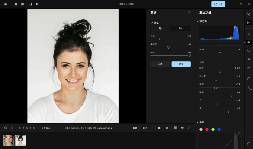Click the help question mark icon
This screenshot has width=253, height=149.
click(249, 143)
